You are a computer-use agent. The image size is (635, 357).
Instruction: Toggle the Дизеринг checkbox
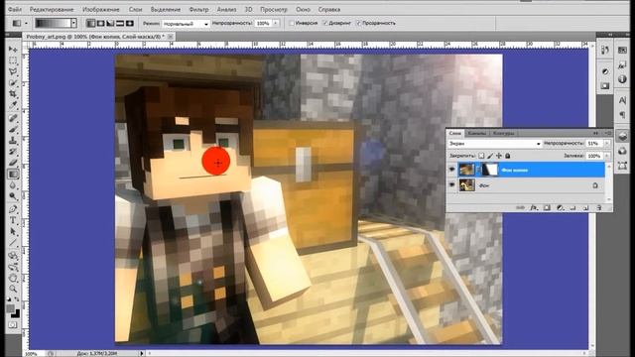pyautogui.click(x=324, y=23)
